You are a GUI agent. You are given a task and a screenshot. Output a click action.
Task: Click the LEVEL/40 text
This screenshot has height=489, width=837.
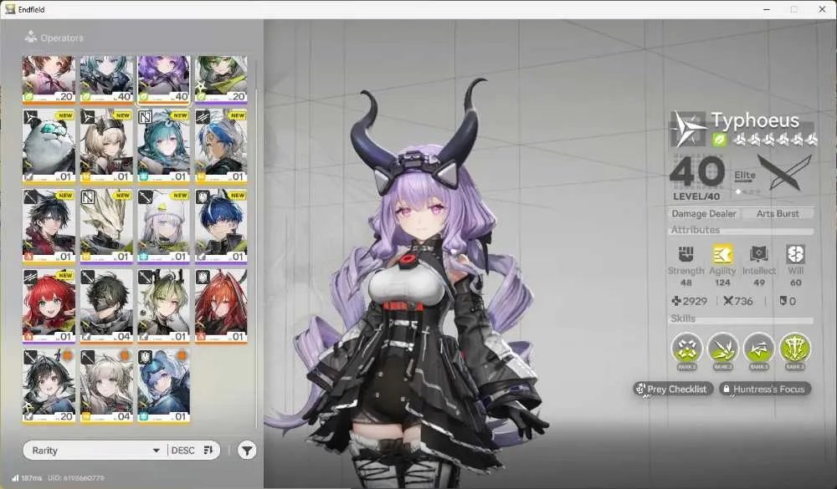[x=696, y=196]
